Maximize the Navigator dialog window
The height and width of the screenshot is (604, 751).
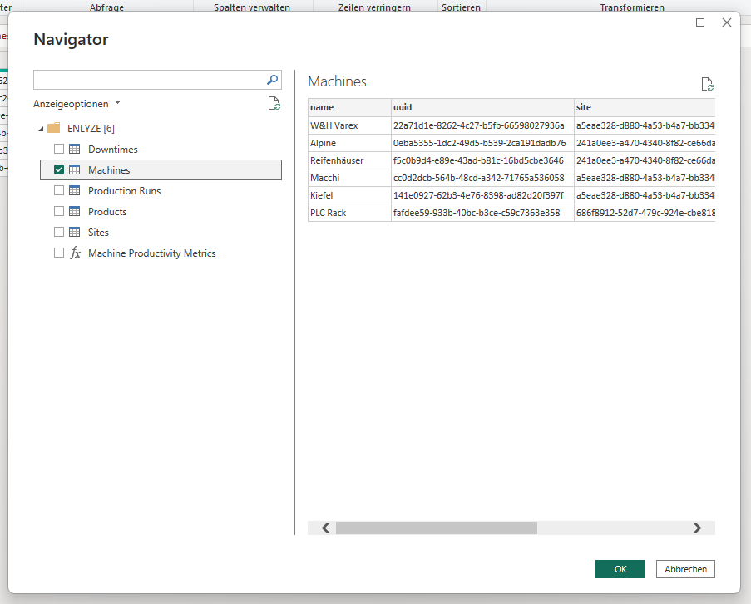[700, 22]
